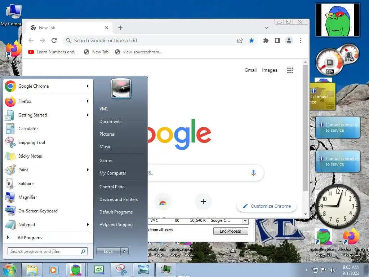Screen dimensions: 369x277
Task: Click the add shortcut plus icon
Action: point(203,202)
